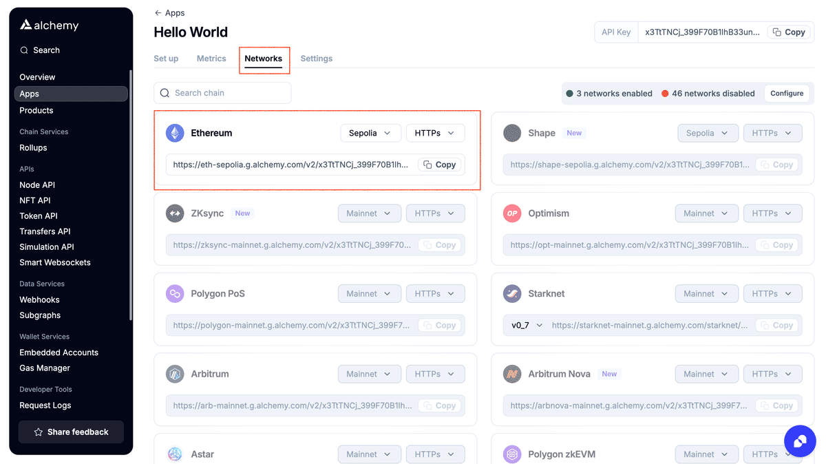The width and height of the screenshot is (826, 464).
Task: Open Polygon PoS Mainnet dropdown
Action: (x=369, y=294)
